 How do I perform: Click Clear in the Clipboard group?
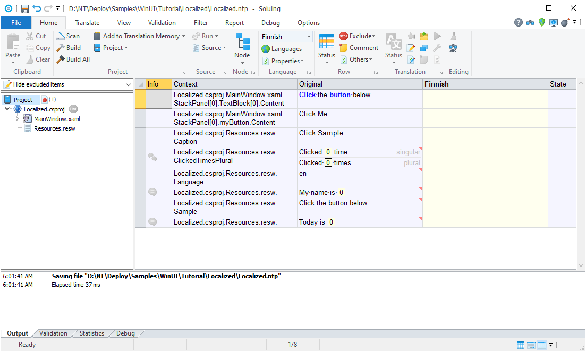pyautogui.click(x=38, y=59)
